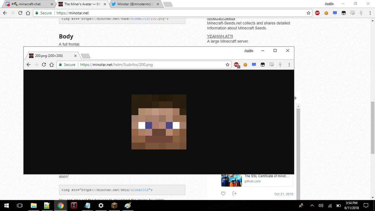This screenshot has height=211, width=375.
Task: Open home page in front popup window
Action: [52, 65]
